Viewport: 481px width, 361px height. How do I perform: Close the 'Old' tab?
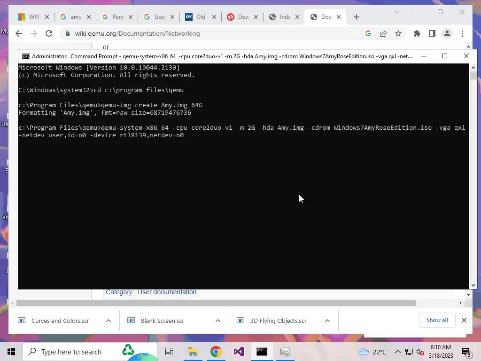coord(214,17)
